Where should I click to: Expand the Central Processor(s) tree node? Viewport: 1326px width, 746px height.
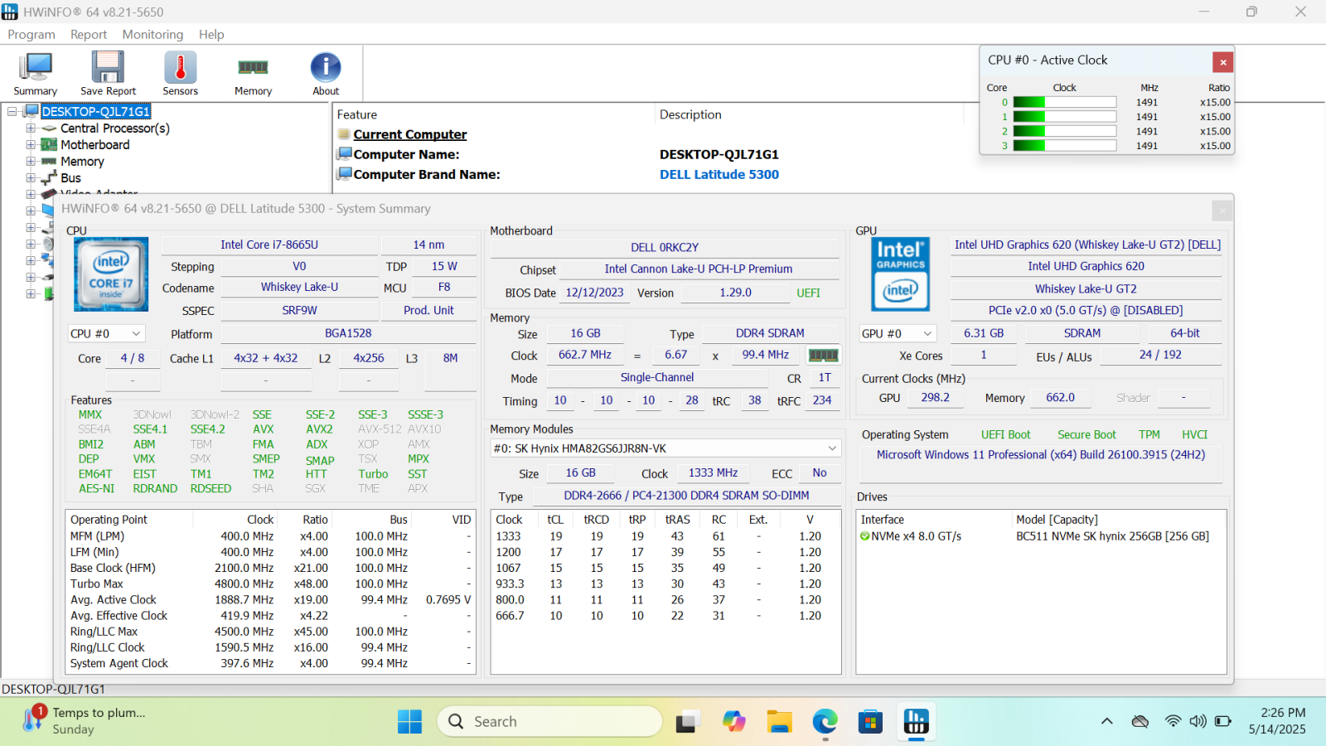(x=31, y=128)
